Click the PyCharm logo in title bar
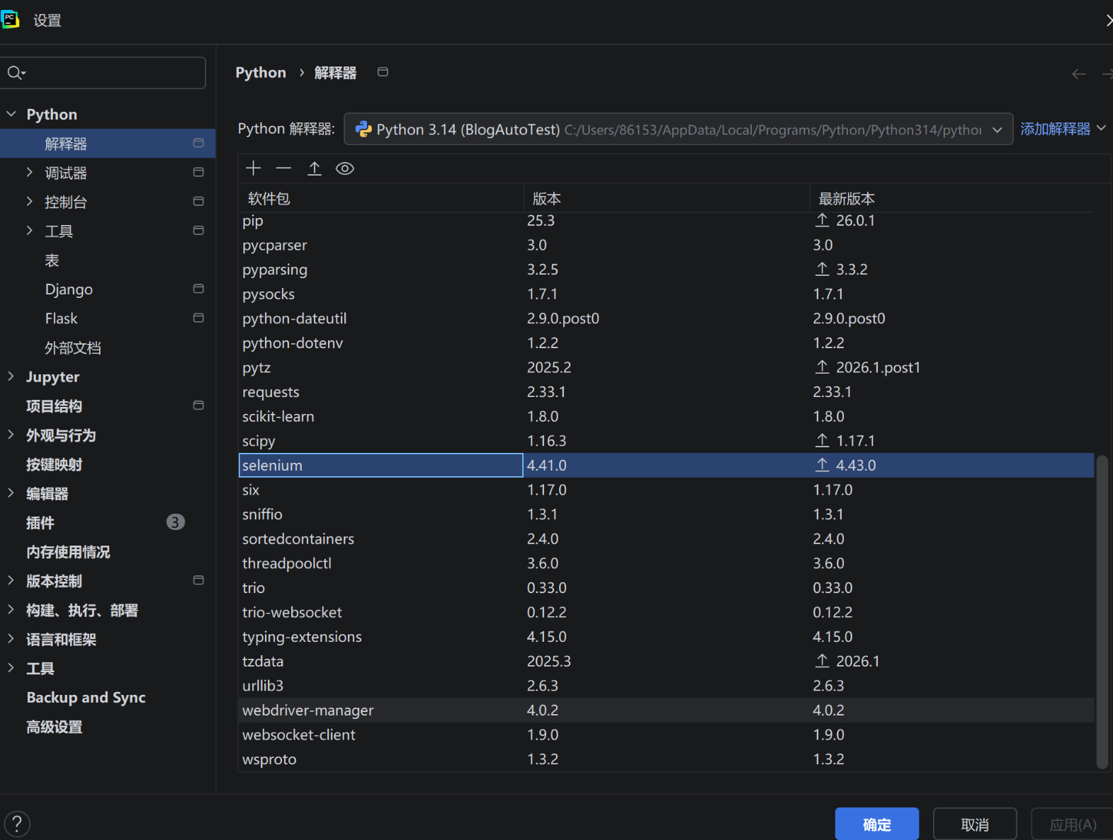 [x=10, y=20]
